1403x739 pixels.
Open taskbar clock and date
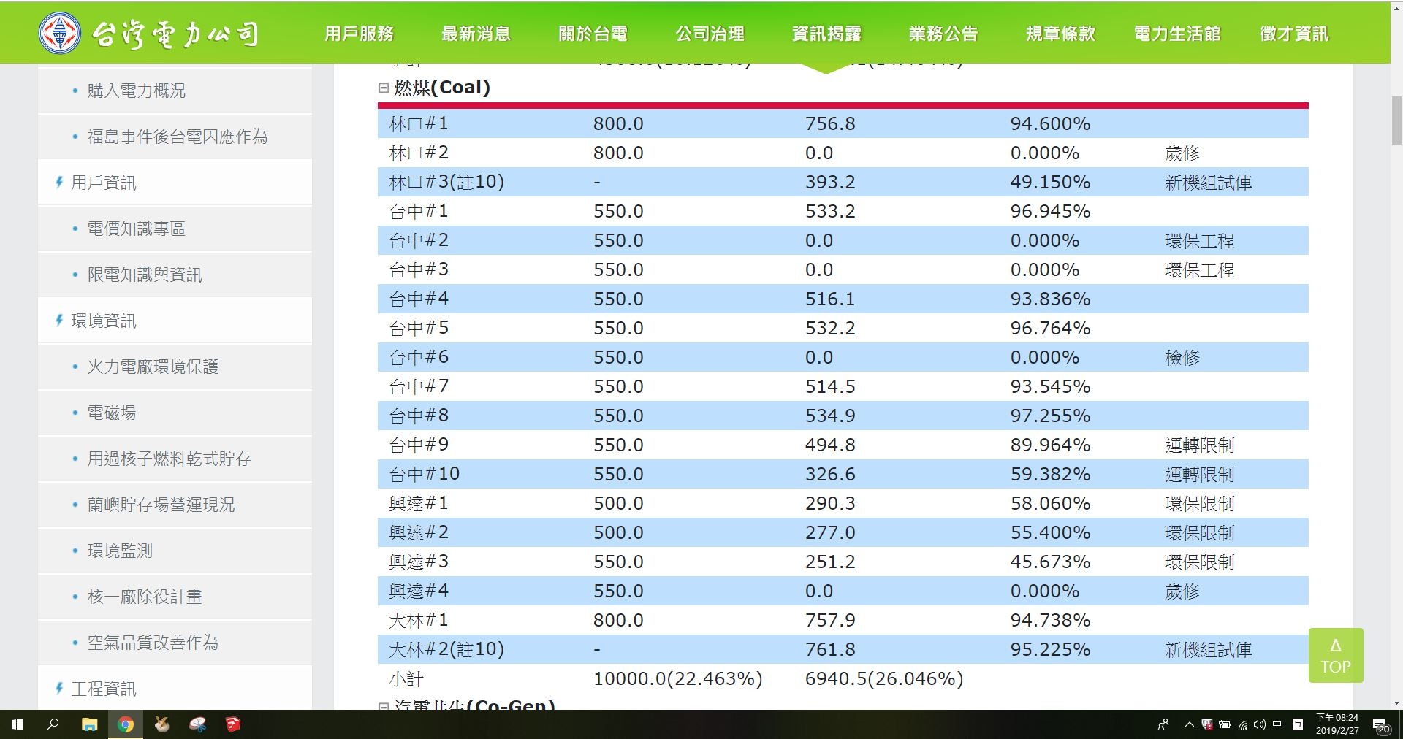[x=1337, y=724]
